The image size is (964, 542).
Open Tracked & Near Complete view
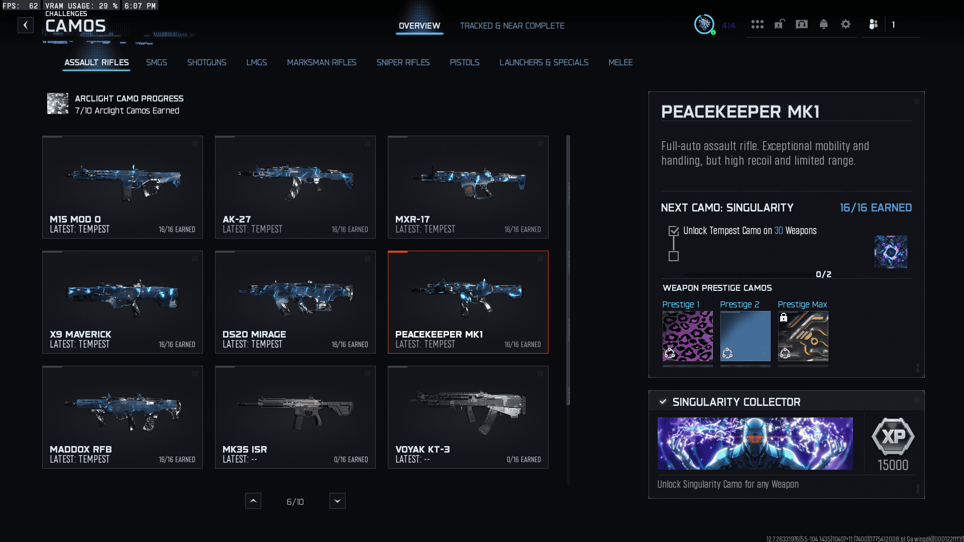pos(512,26)
